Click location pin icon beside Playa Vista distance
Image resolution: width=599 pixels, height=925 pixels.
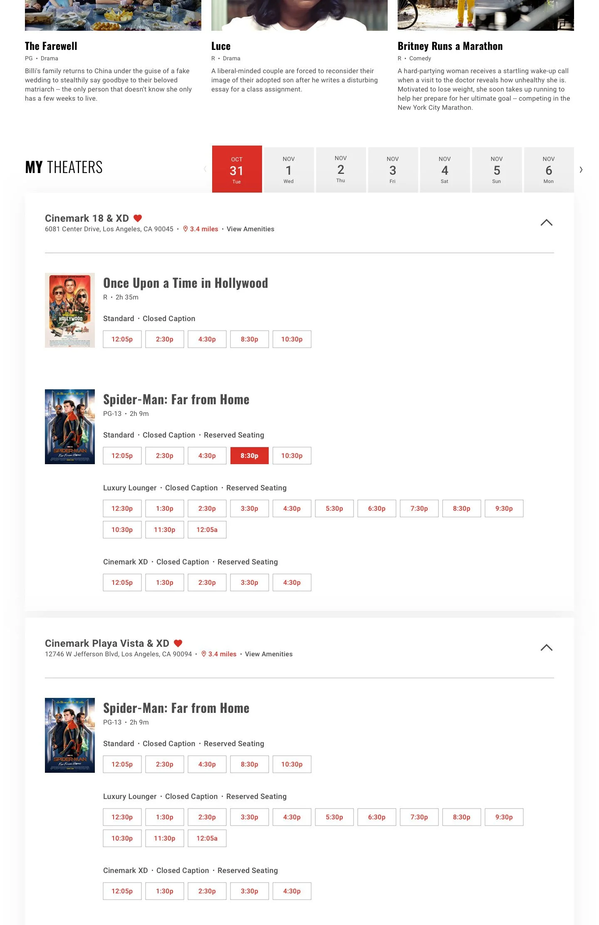204,654
